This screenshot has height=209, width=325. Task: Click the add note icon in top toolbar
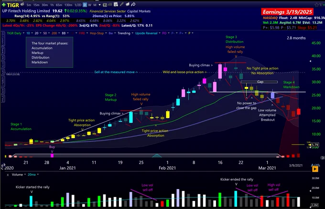pyautogui.click(x=116, y=4)
